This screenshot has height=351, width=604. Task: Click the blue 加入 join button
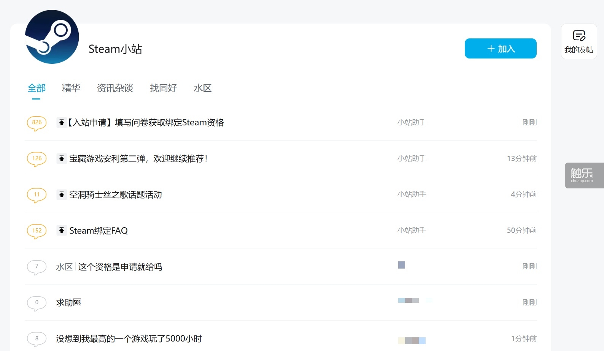click(x=501, y=48)
